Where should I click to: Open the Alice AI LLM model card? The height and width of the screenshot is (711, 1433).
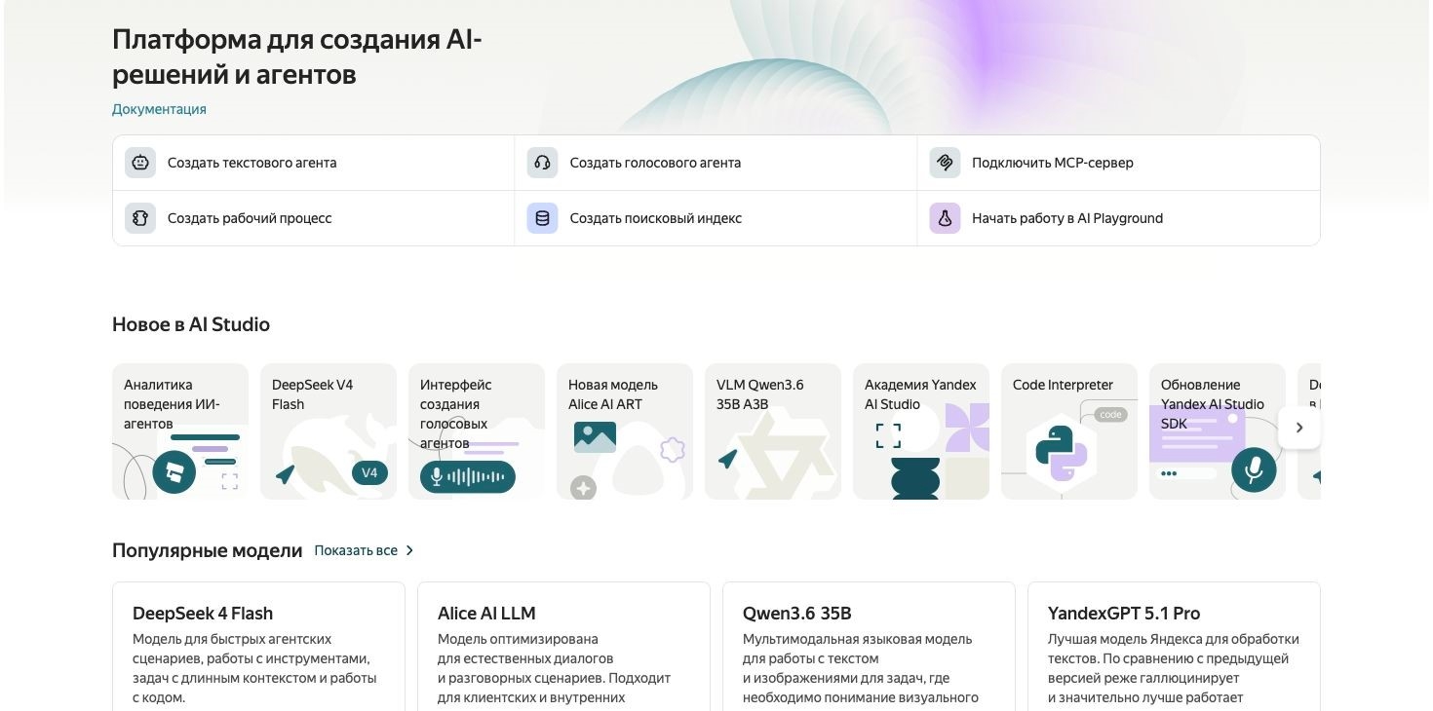[563, 647]
